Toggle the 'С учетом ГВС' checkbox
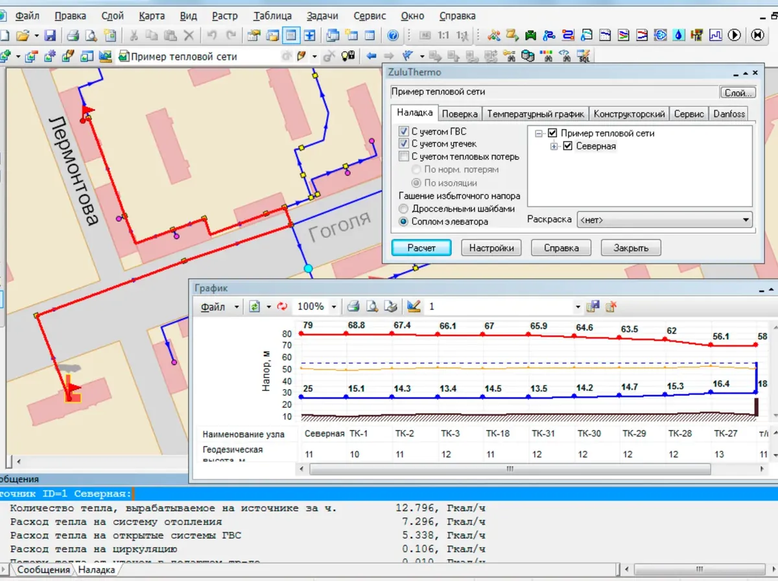The width and height of the screenshot is (778, 581). pos(405,132)
